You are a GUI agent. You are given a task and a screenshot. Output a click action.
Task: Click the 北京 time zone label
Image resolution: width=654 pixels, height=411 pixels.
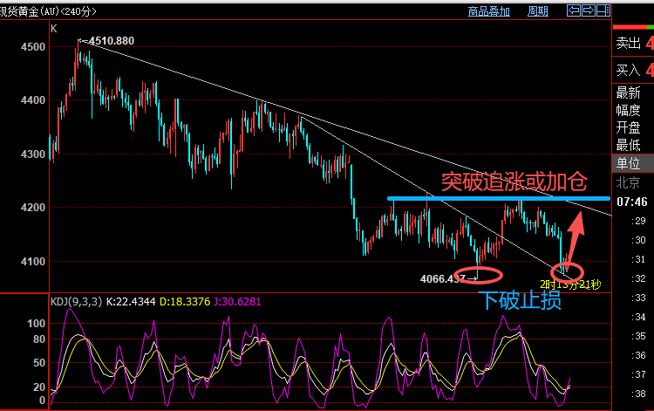(628, 182)
